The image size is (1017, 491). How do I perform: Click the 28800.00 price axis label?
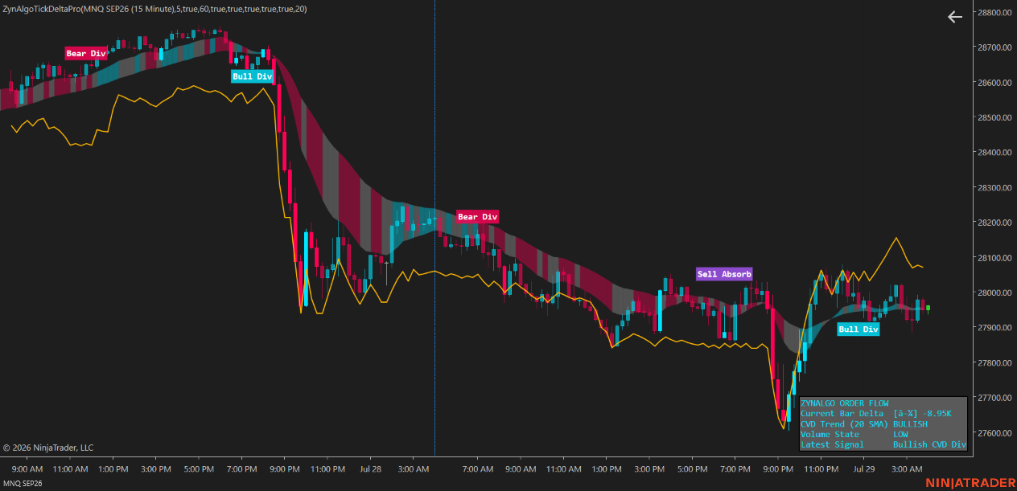(993, 13)
